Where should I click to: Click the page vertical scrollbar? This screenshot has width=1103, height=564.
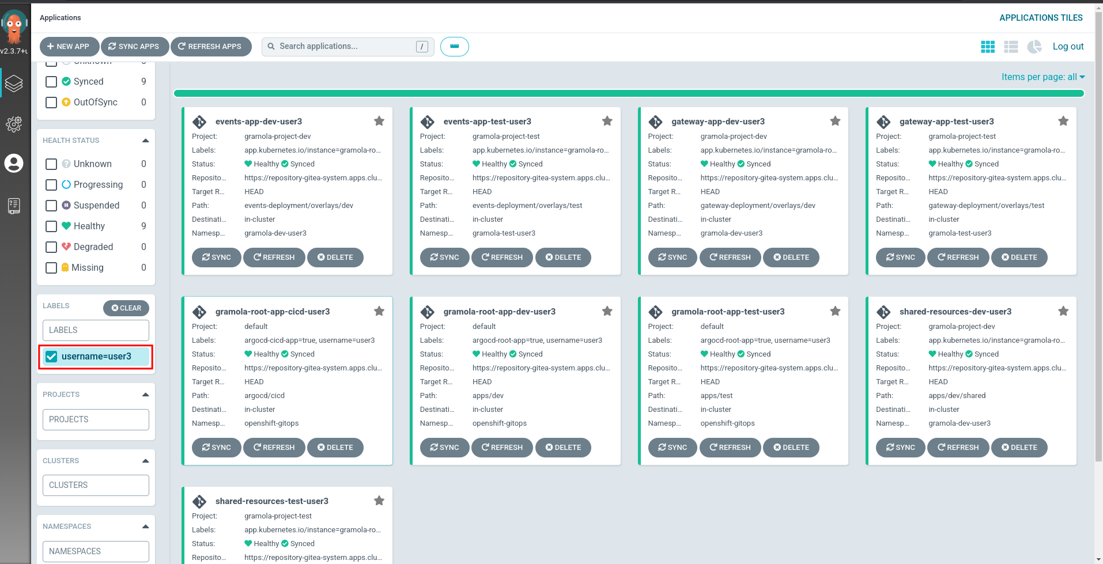pyautogui.click(x=1098, y=230)
